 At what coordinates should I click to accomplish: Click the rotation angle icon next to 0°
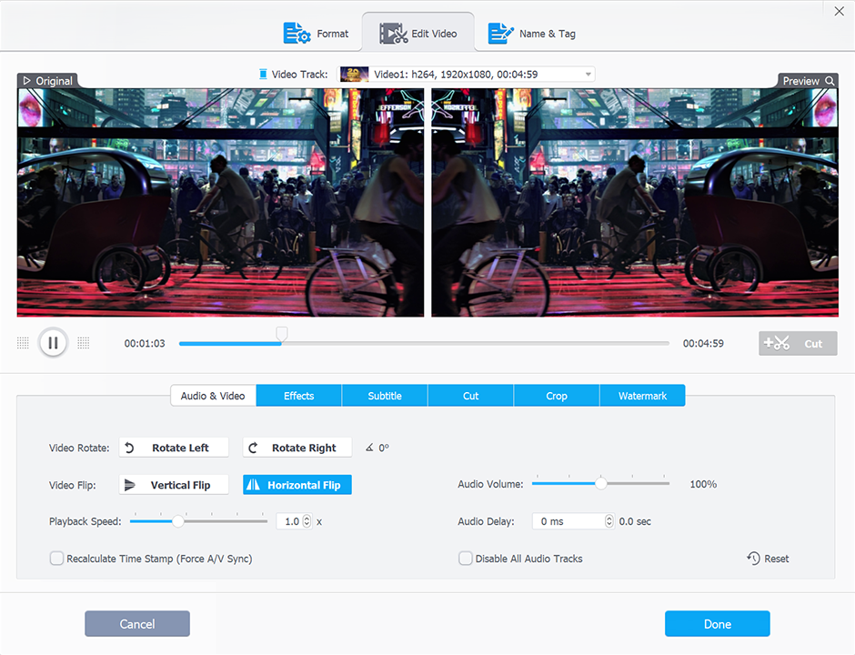[x=369, y=448]
